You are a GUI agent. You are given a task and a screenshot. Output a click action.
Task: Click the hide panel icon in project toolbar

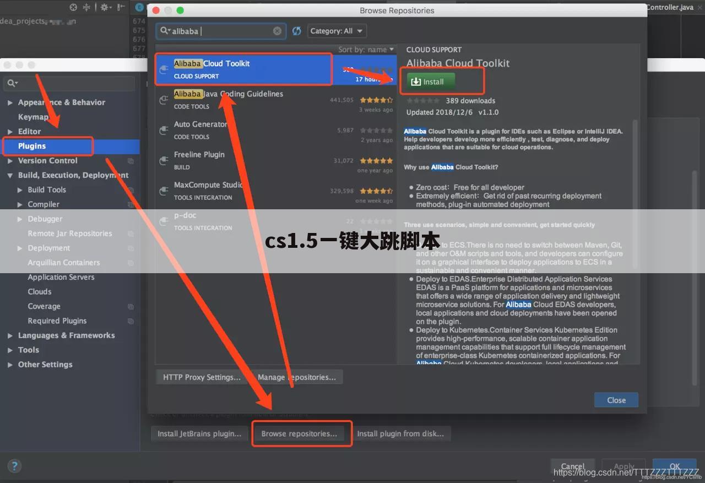[x=122, y=7]
